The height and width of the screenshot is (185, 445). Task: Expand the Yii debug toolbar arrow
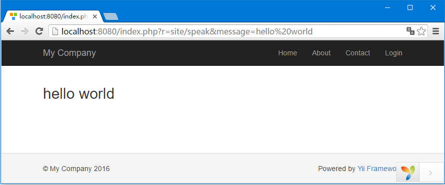click(431, 173)
